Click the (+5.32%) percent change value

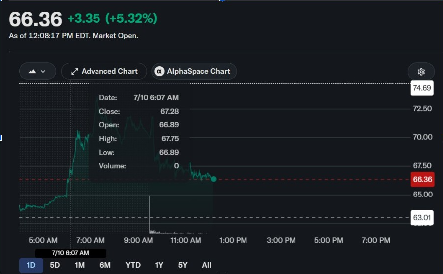coord(131,19)
